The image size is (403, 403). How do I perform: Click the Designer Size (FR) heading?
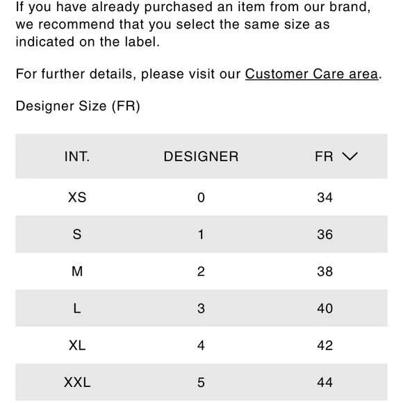tap(78, 106)
